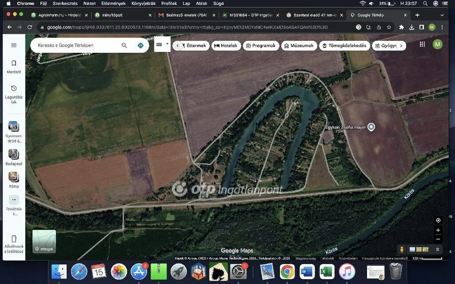Launch Safari from the Dock

[x=79, y=272]
